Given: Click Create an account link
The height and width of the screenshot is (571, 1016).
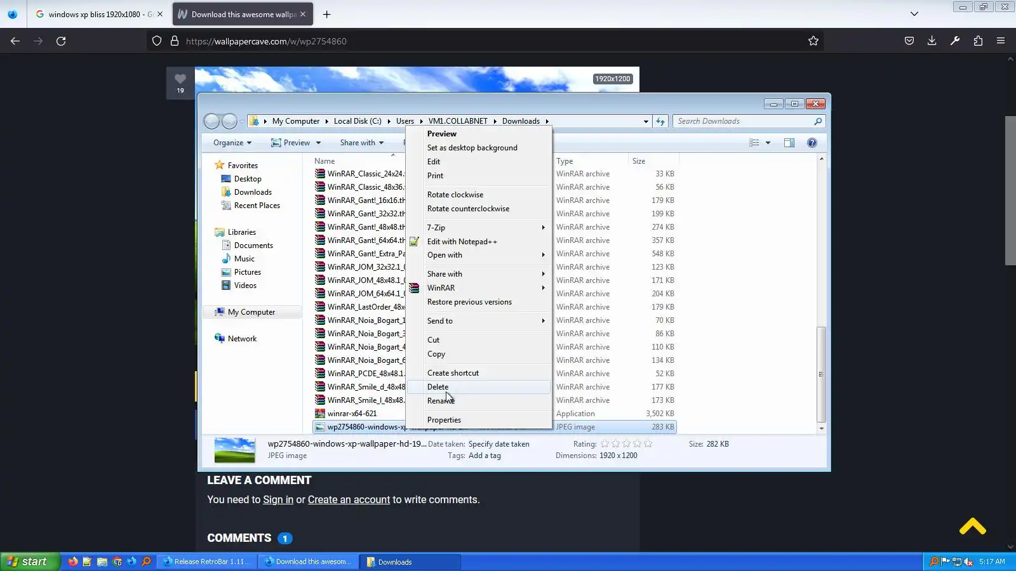Looking at the screenshot, I should (349, 500).
